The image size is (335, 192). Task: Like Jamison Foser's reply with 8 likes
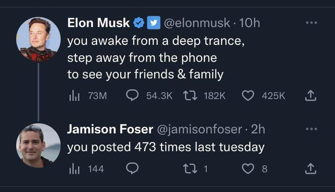tap(247, 169)
